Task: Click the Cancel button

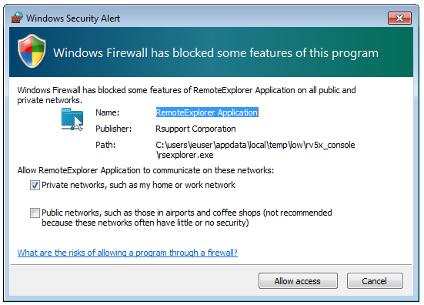Action: (375, 281)
